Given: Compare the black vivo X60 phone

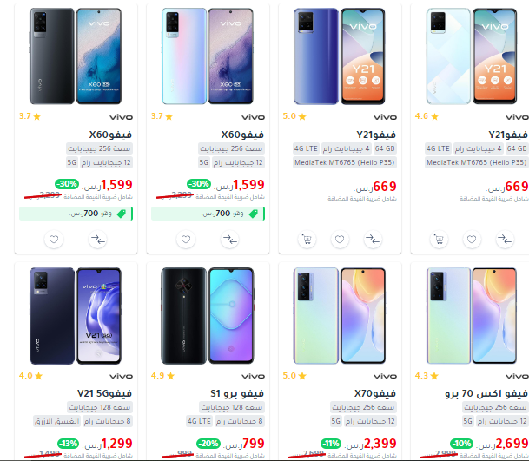Looking at the screenshot, I should coord(98,239).
